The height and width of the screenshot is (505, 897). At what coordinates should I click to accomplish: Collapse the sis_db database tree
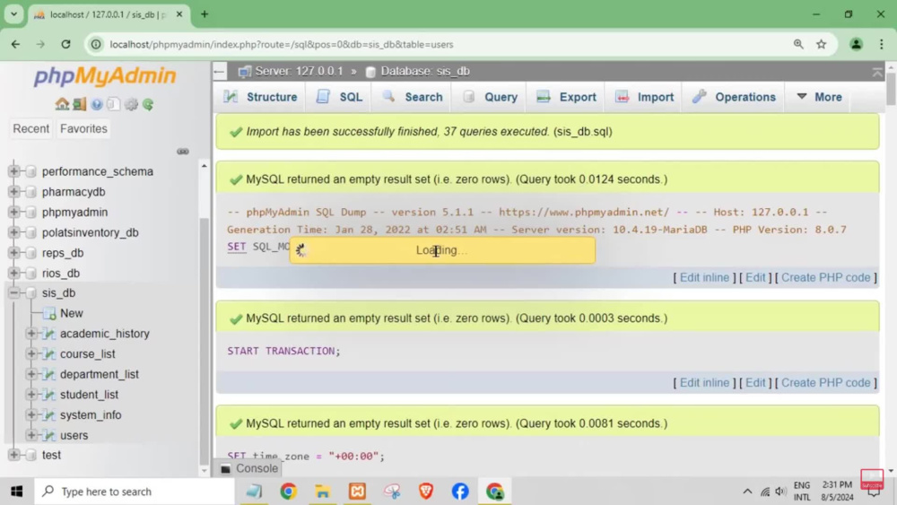point(13,292)
